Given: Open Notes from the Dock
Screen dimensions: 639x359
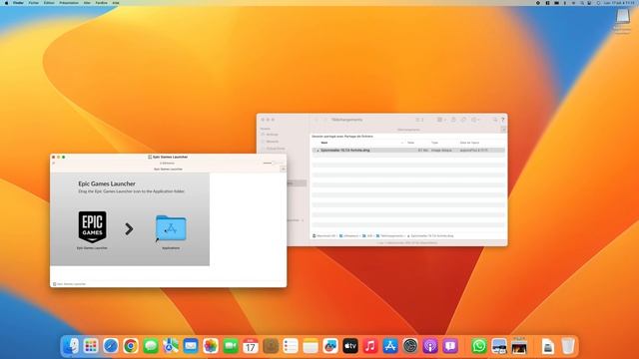Looking at the screenshot, I should tap(311, 346).
